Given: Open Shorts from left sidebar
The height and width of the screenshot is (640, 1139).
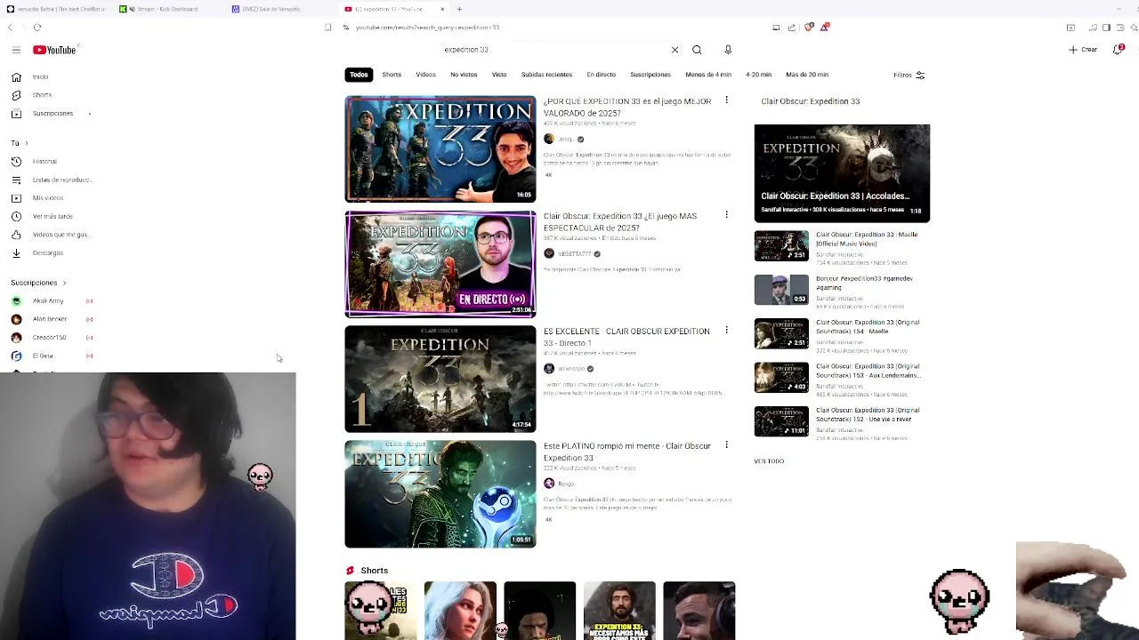Looking at the screenshot, I should (42, 95).
